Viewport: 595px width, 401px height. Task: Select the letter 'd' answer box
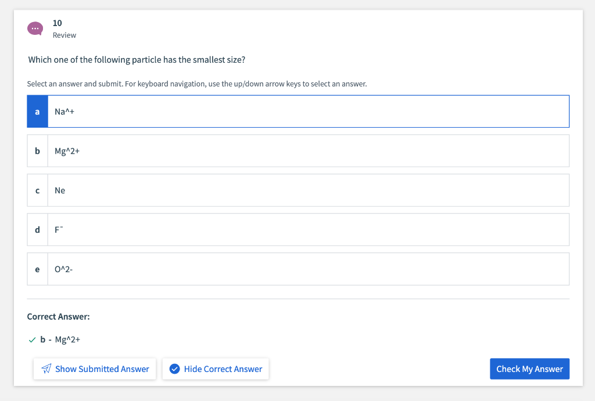[x=37, y=230]
